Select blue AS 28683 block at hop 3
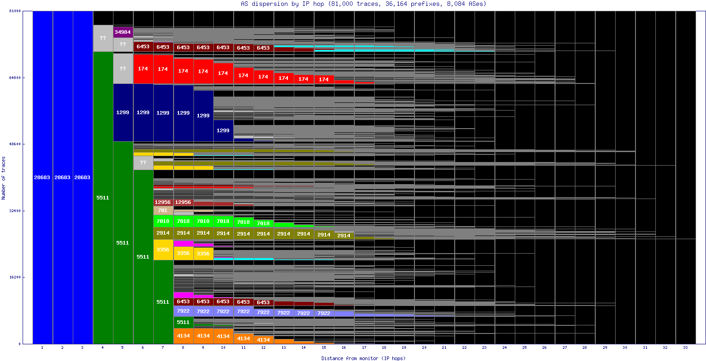 point(83,177)
